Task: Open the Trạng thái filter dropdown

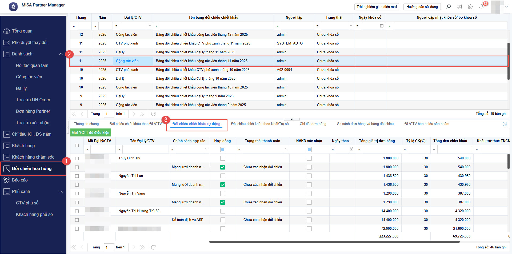Action: pos(351,26)
